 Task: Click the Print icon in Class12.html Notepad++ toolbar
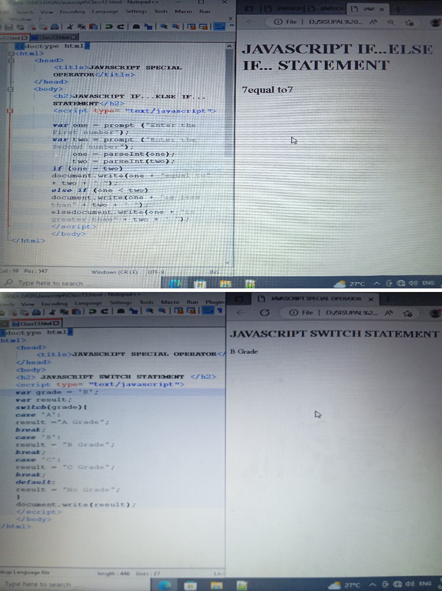click(x=55, y=27)
